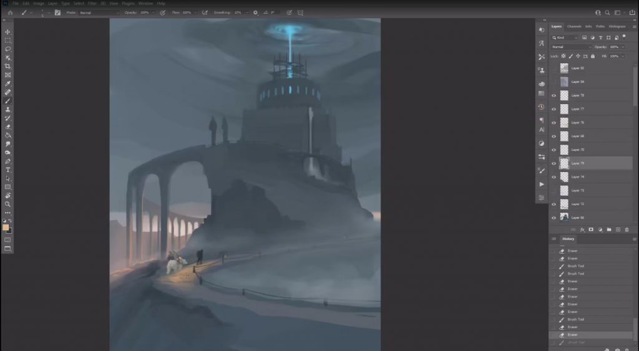Hide Layer 66 via eye icon

pyautogui.click(x=554, y=218)
